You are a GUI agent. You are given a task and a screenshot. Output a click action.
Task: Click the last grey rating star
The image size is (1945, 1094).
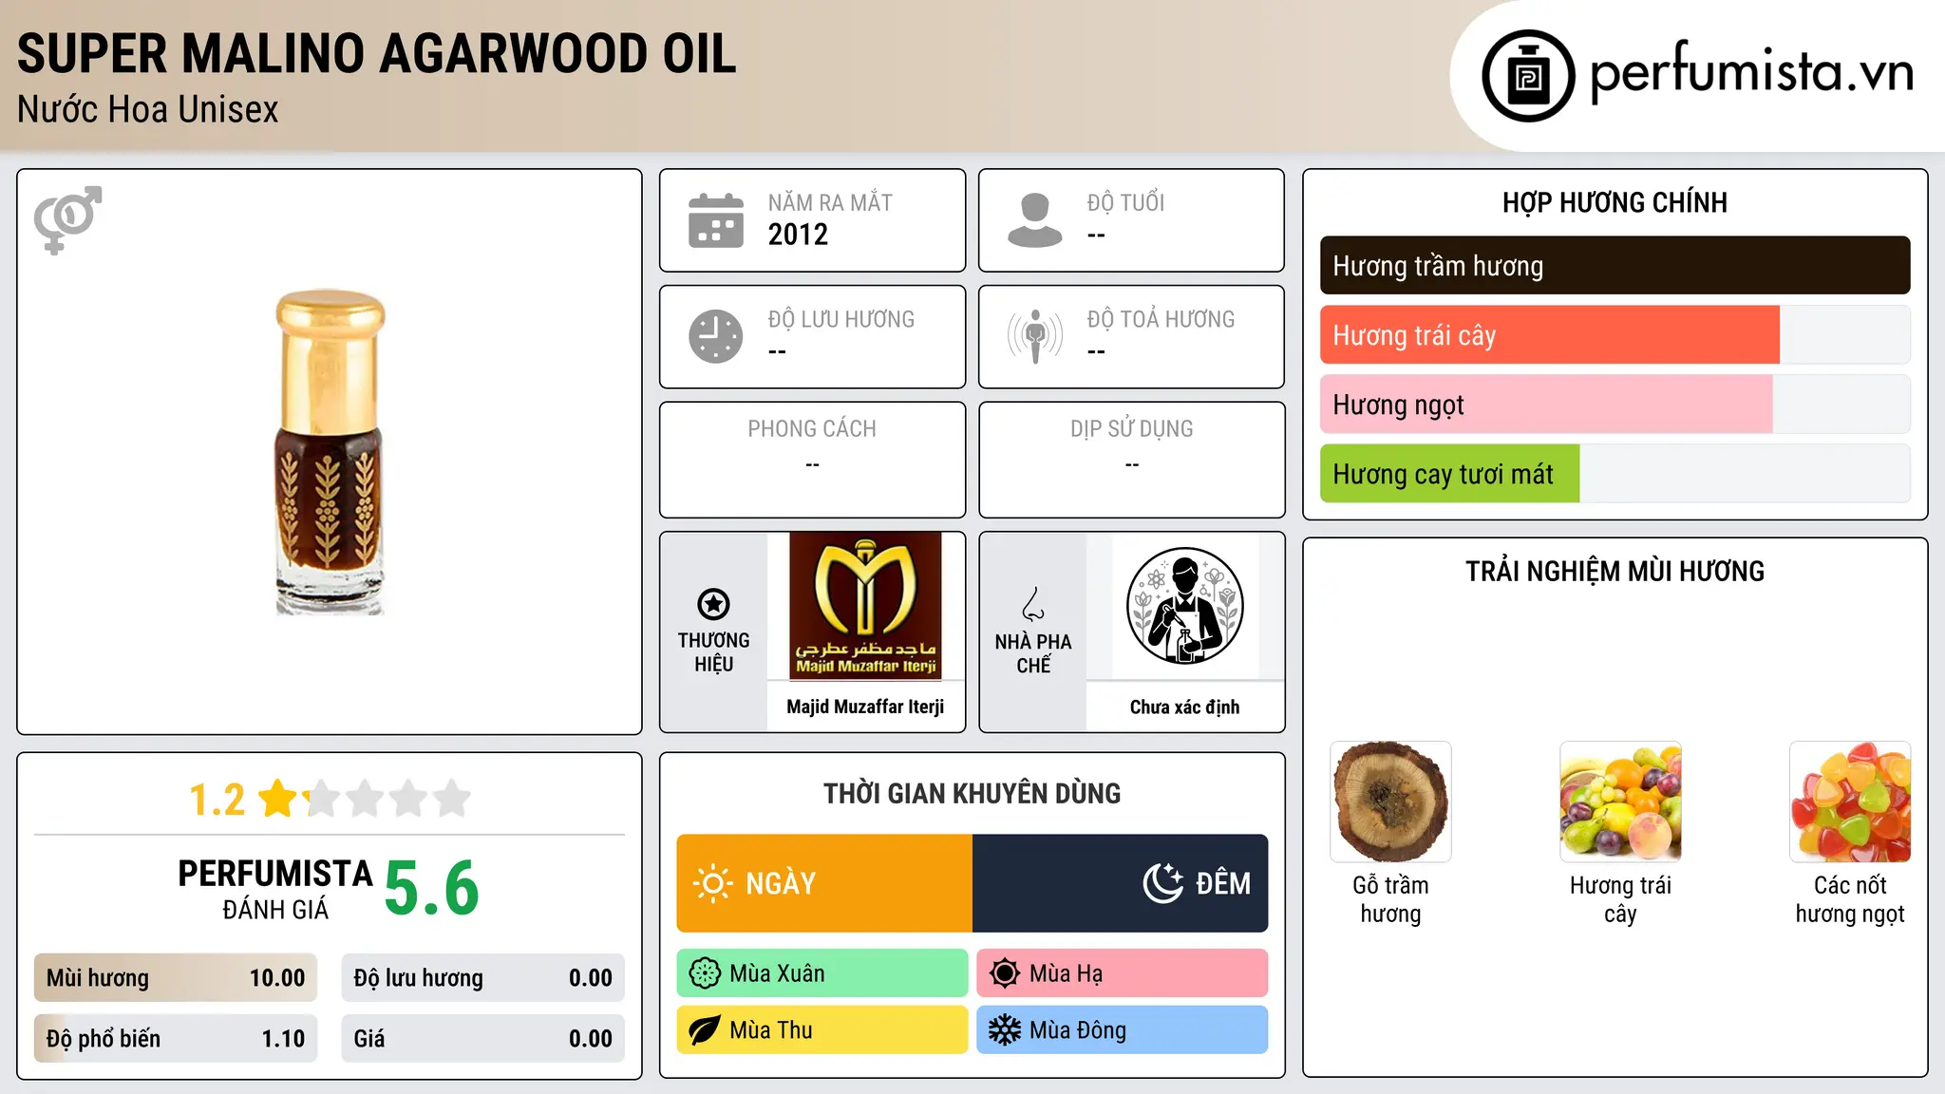[x=452, y=799]
